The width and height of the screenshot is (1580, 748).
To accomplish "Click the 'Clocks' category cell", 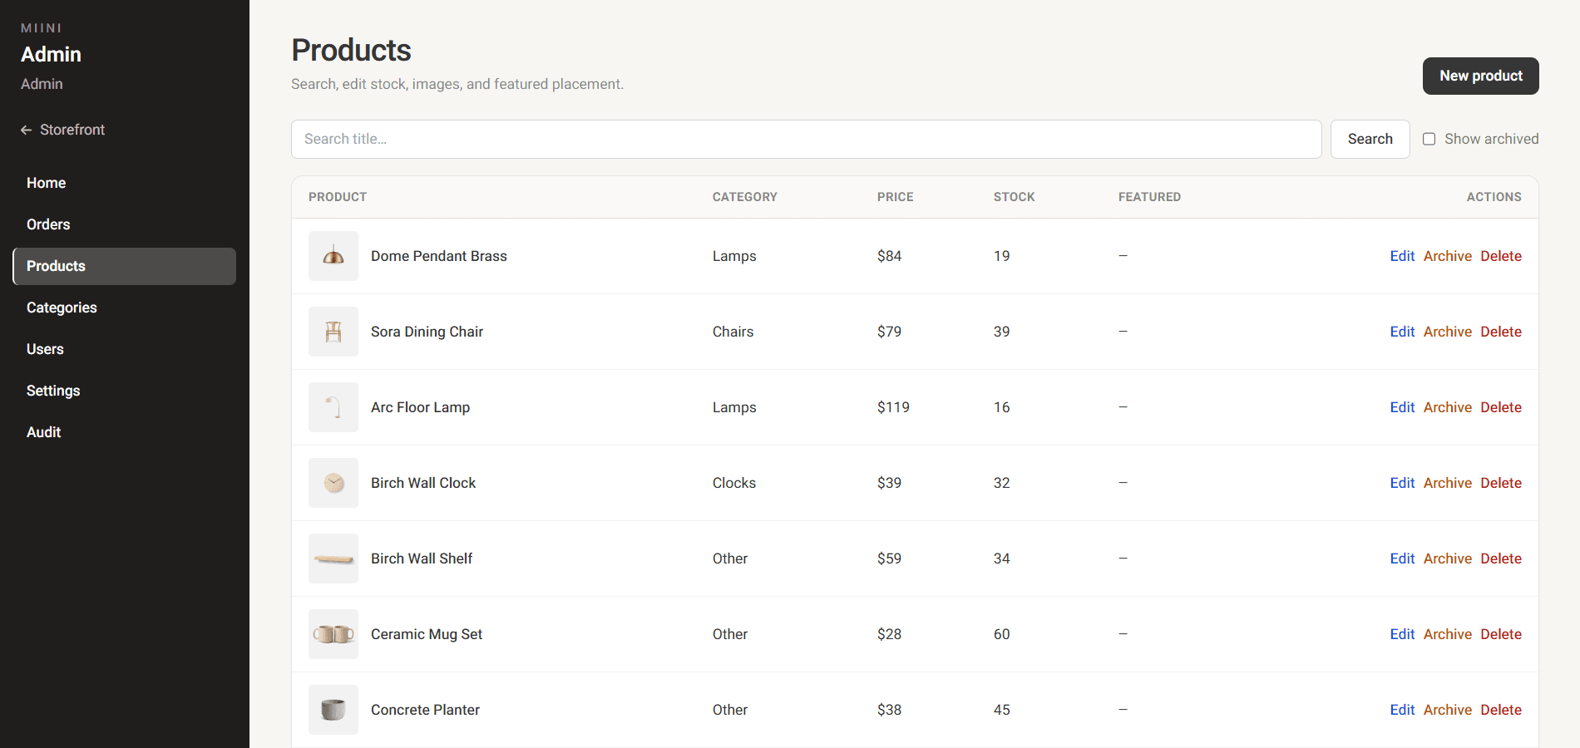I will [x=734, y=483].
